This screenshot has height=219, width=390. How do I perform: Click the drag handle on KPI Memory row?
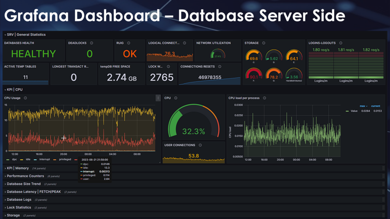point(384,168)
